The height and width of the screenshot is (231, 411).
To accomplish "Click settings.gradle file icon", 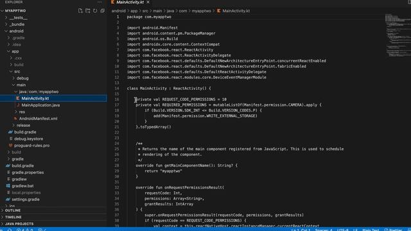I will pyautogui.click(x=8, y=200).
